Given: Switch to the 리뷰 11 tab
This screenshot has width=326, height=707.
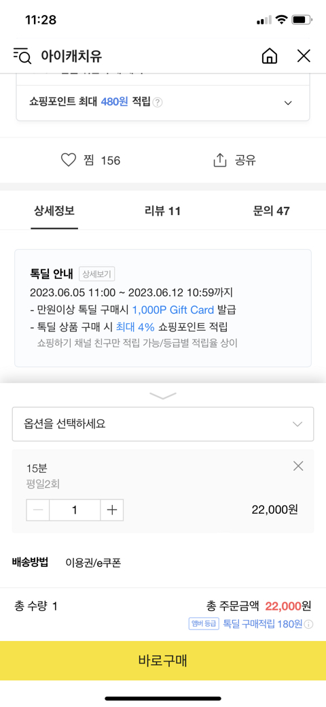Looking at the screenshot, I should click(162, 210).
